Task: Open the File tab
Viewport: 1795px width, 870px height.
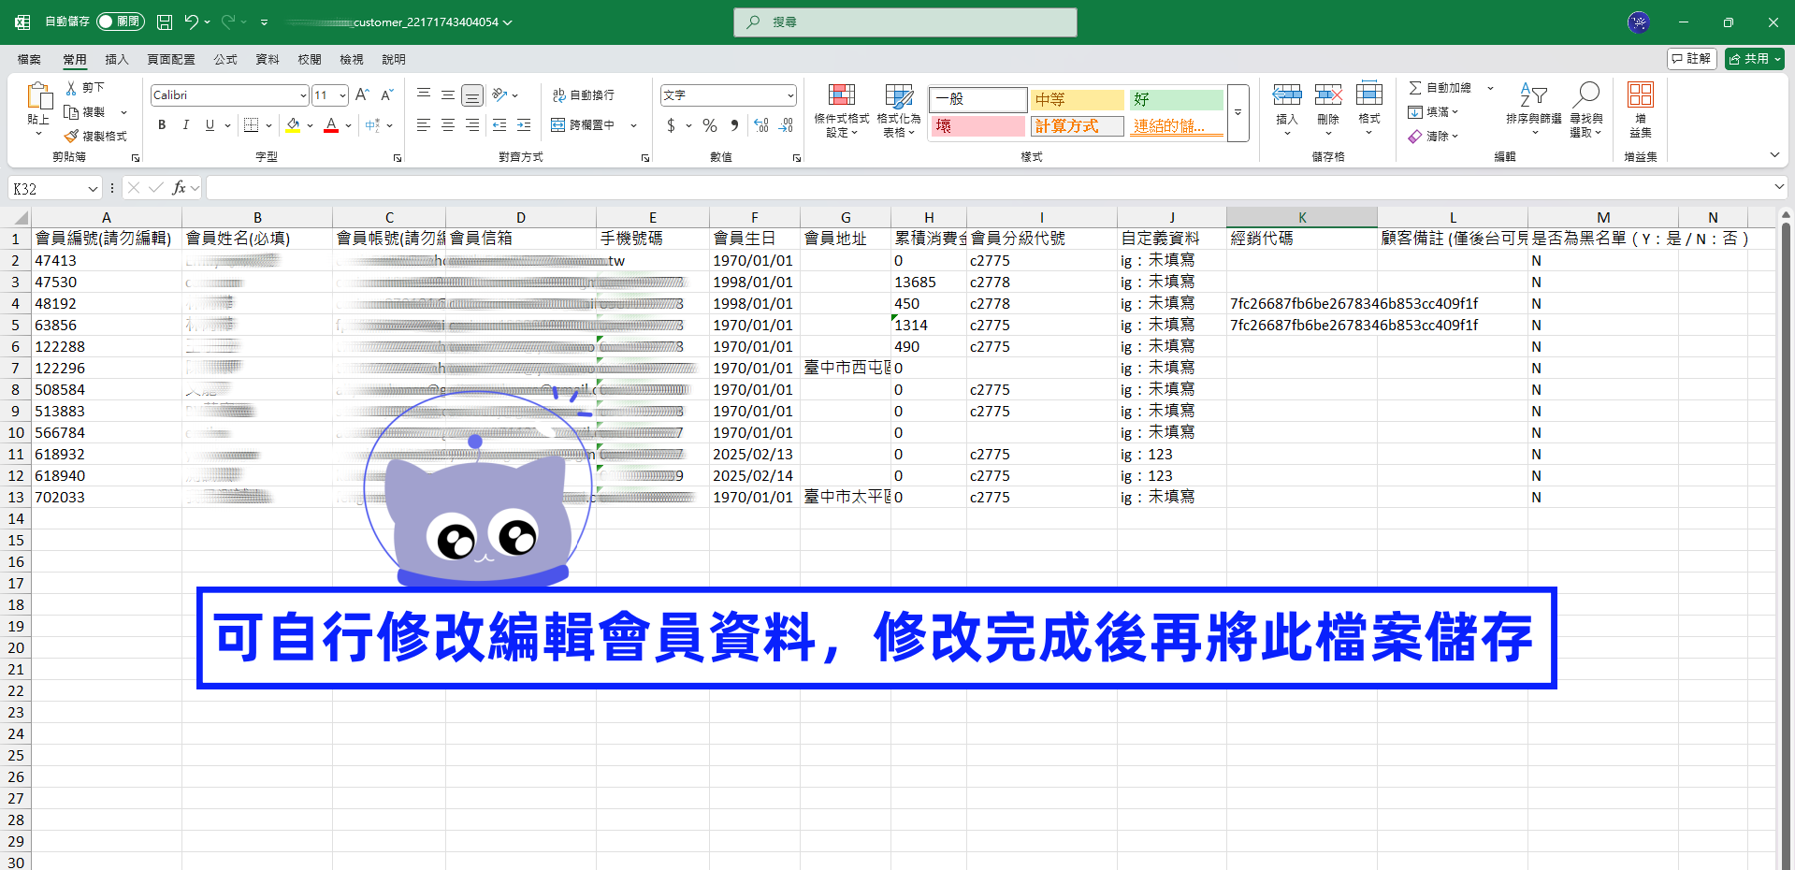Action: [29, 59]
